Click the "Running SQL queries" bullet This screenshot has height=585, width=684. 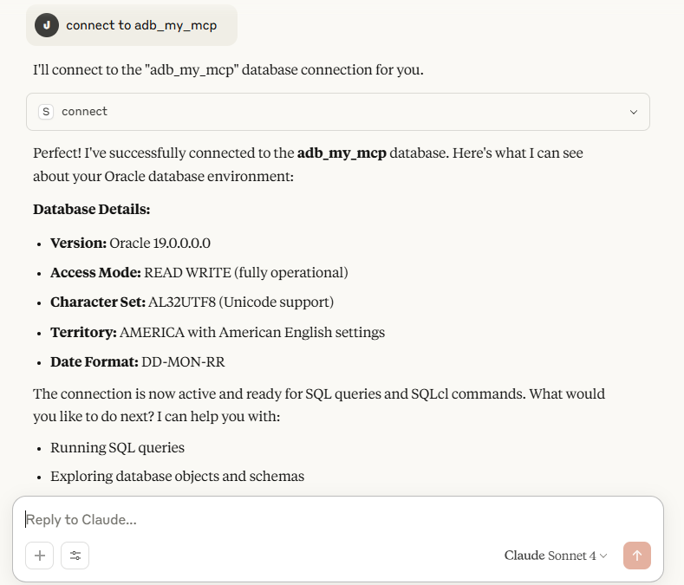[x=117, y=448]
